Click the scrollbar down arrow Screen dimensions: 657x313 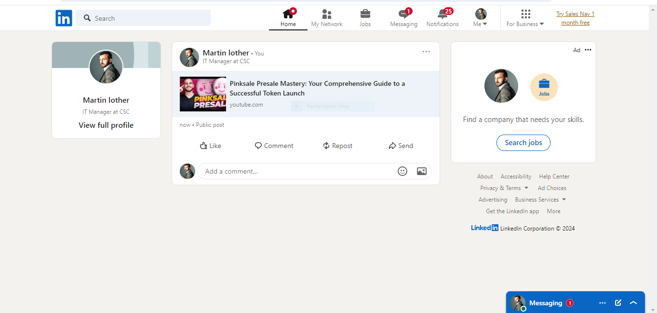(653, 310)
